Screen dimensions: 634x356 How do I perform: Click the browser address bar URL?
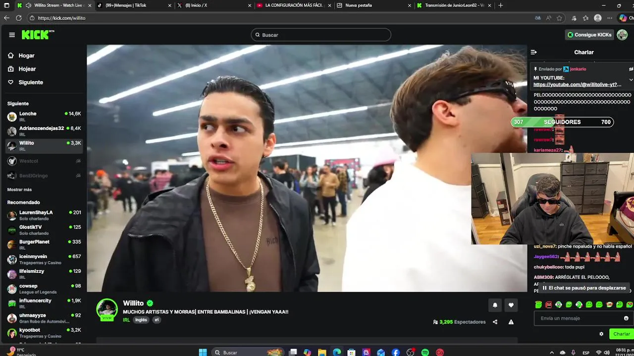(62, 18)
